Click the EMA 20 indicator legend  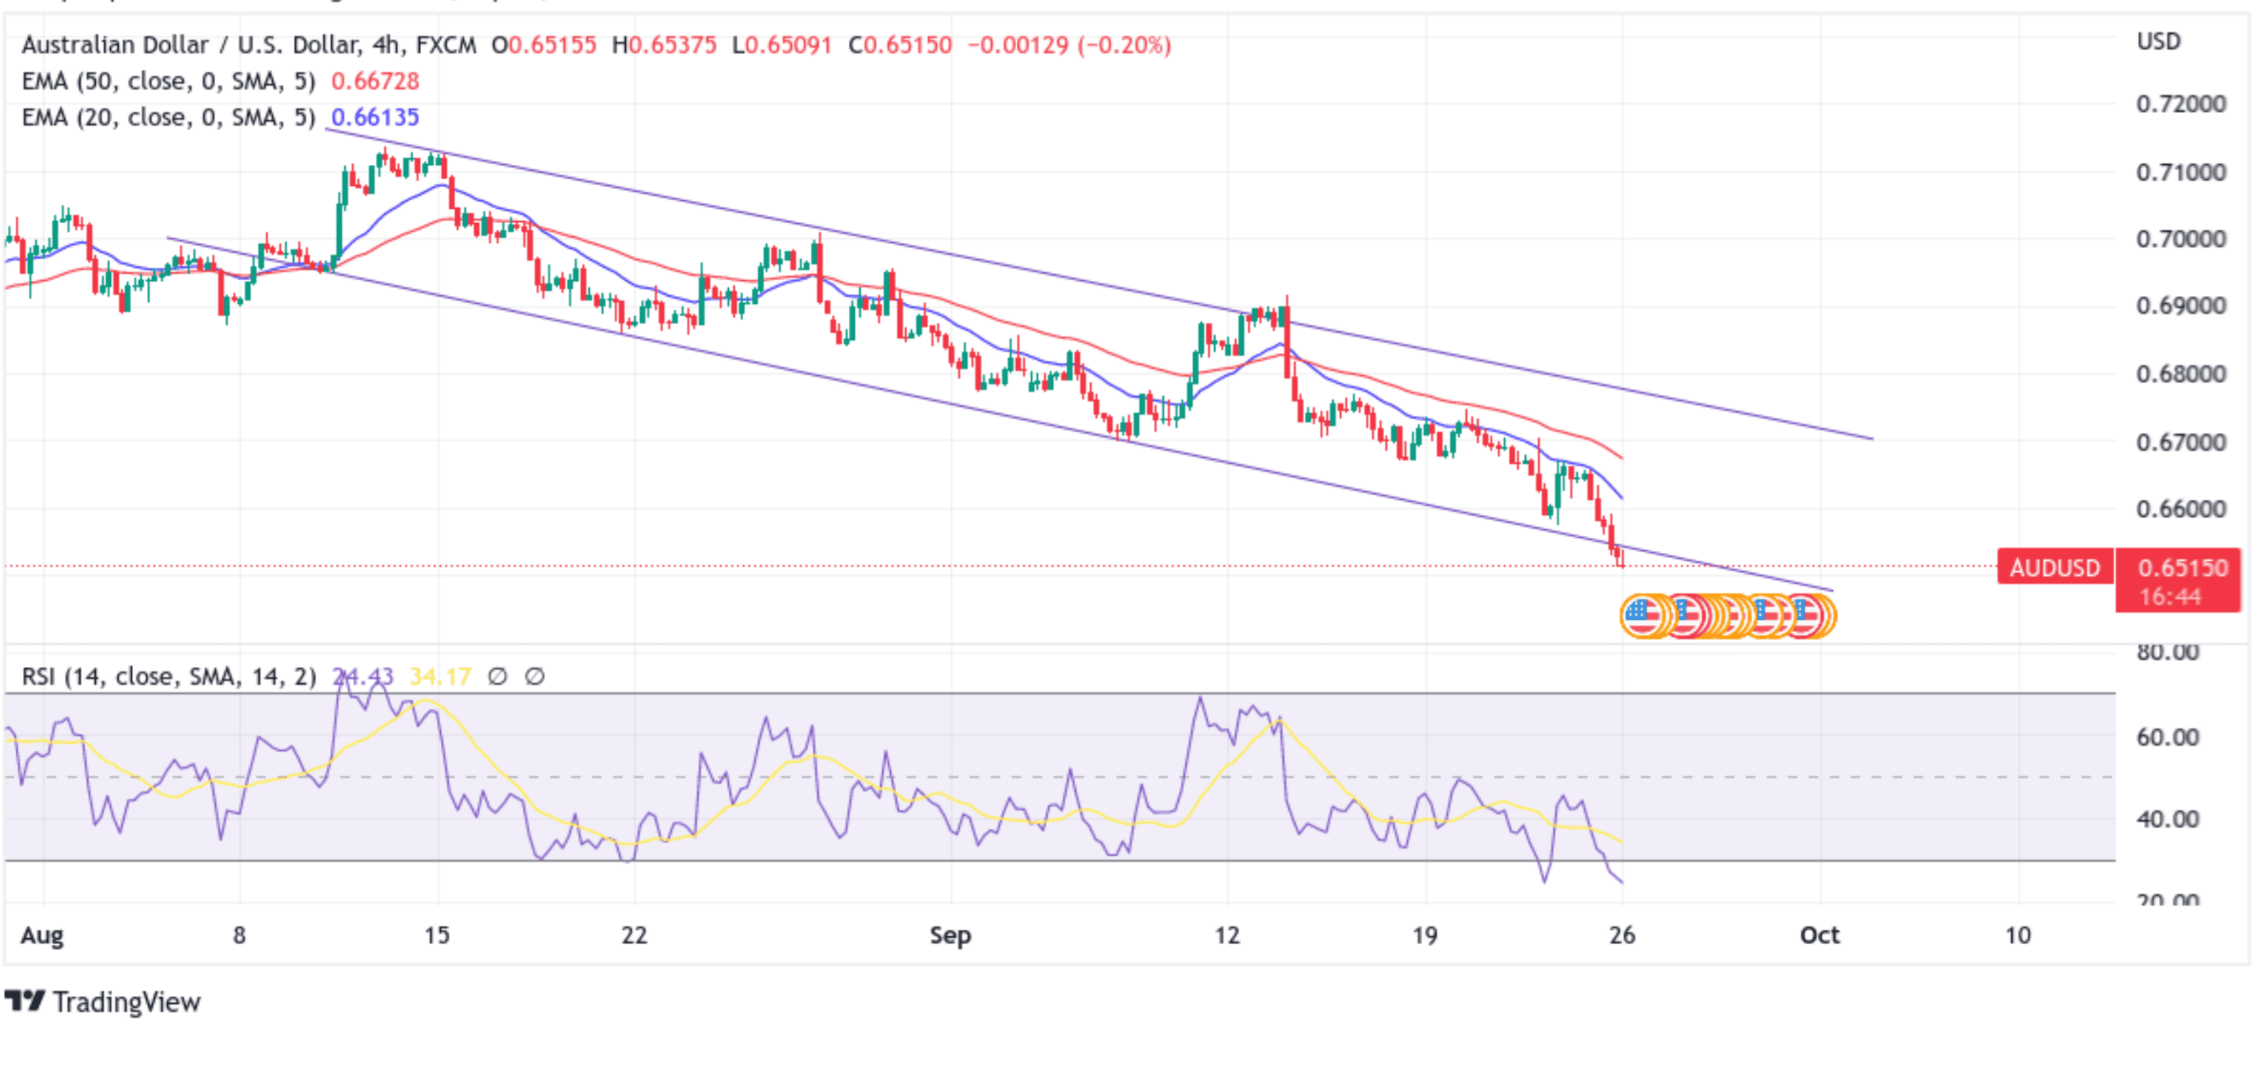[x=168, y=117]
